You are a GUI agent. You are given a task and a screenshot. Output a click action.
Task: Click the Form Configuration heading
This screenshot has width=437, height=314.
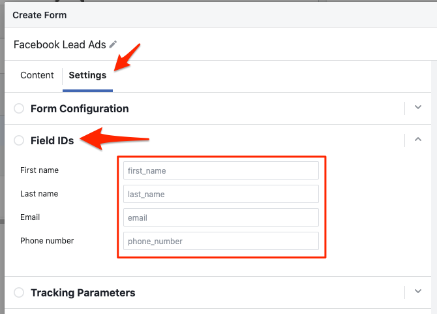coord(80,108)
